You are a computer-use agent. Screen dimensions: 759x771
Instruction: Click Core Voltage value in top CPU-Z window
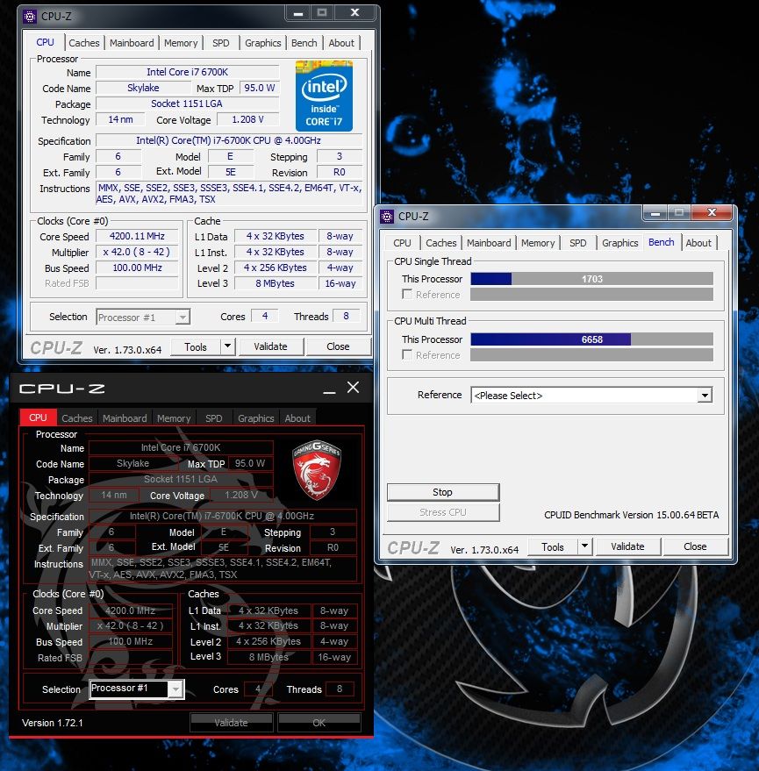(x=248, y=119)
